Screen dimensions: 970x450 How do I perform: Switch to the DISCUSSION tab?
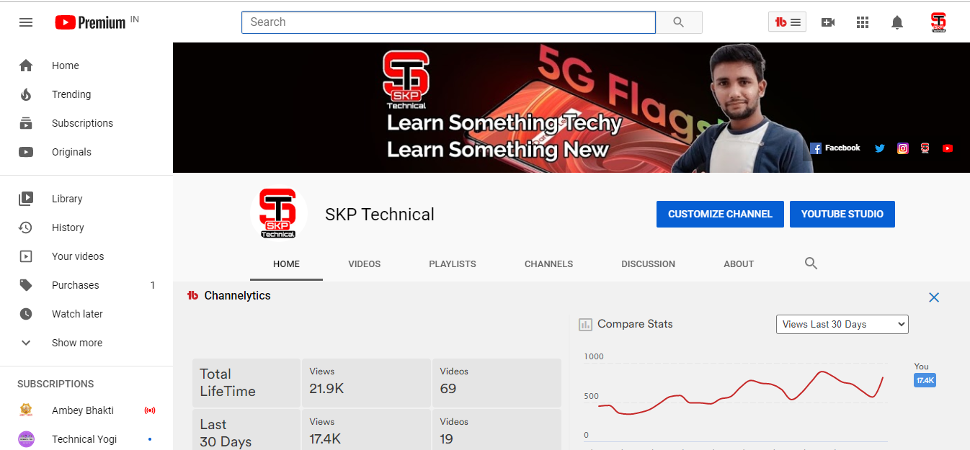(649, 264)
